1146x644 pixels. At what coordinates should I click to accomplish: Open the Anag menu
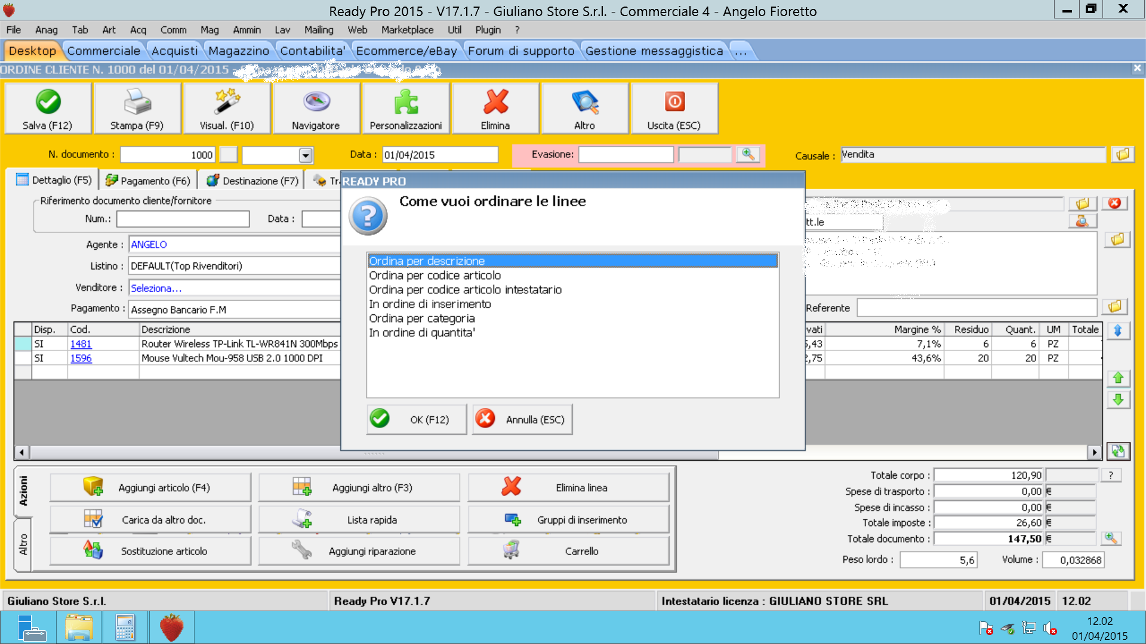pyautogui.click(x=46, y=30)
